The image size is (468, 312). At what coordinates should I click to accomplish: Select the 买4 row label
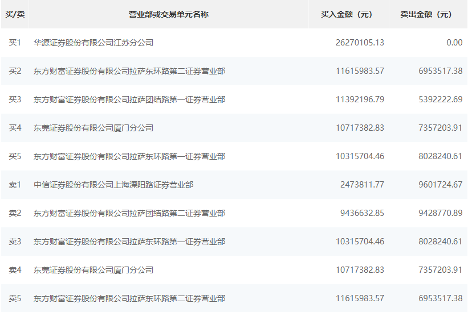(15, 128)
